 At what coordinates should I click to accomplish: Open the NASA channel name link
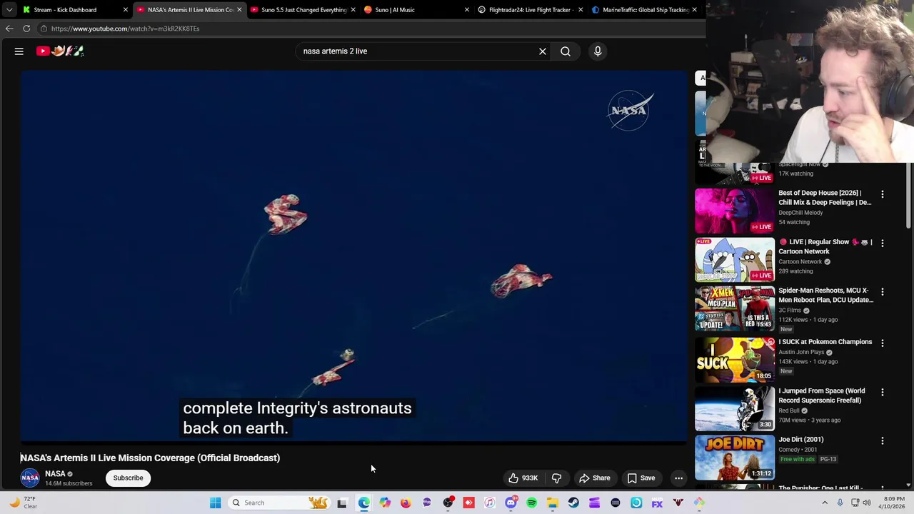(55, 474)
